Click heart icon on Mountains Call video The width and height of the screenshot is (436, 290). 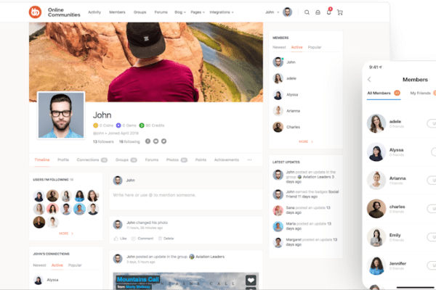tap(251, 281)
